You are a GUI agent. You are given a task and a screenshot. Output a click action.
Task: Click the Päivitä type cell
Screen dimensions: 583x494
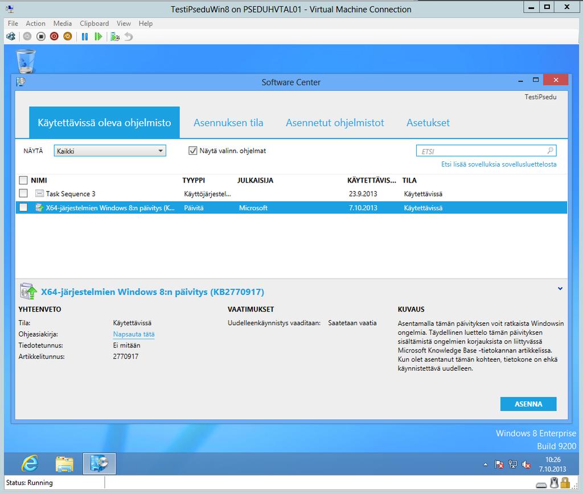[x=194, y=208]
